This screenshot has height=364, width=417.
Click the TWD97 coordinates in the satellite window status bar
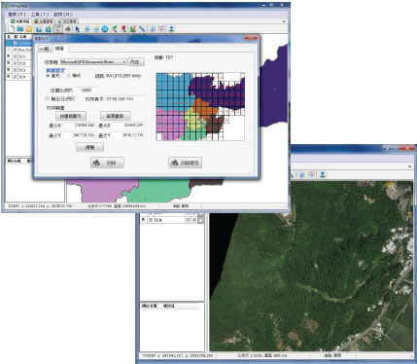point(178,356)
